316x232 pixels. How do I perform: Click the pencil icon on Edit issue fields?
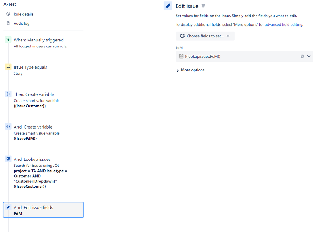[8, 207]
